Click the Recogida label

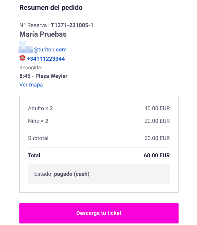[31, 67]
